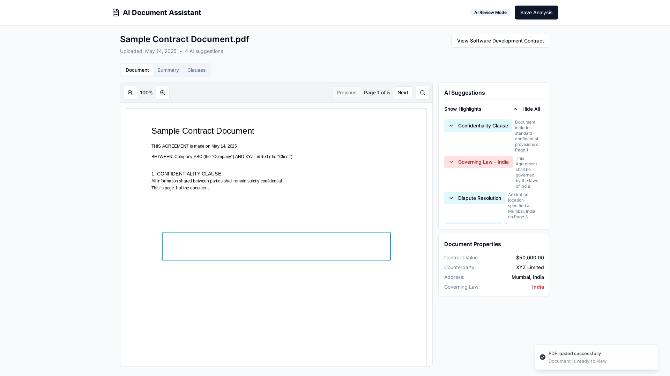Switch to the Document tab

pyautogui.click(x=137, y=70)
